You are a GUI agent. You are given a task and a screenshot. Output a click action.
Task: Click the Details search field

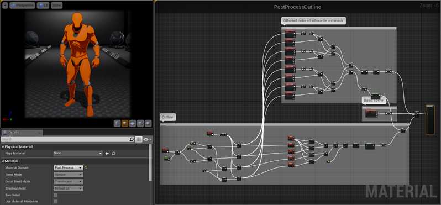pyautogui.click(x=65, y=139)
